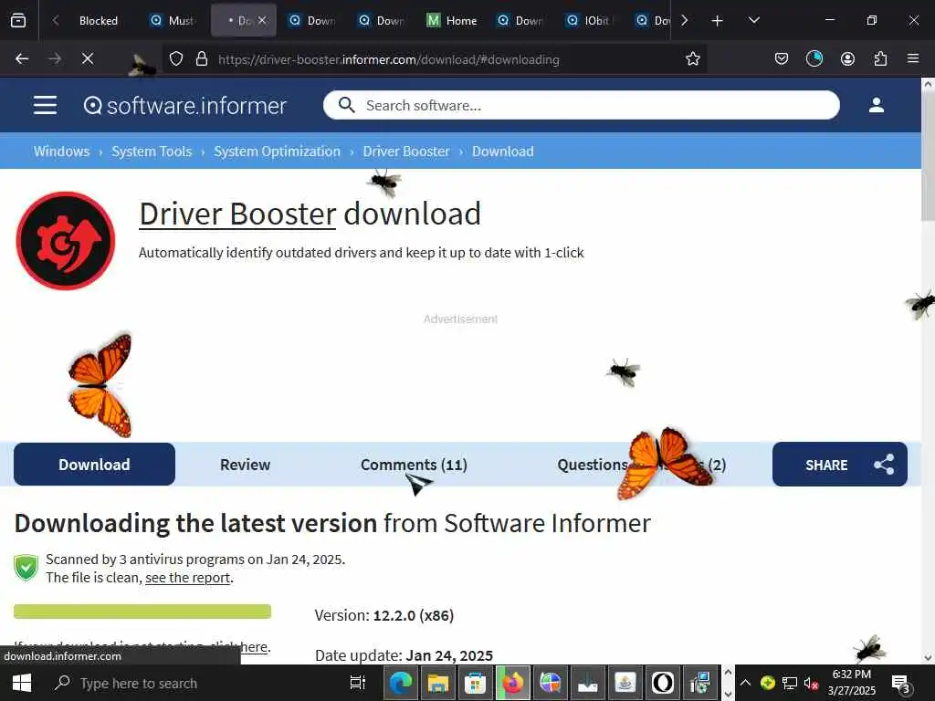This screenshot has width=935, height=701.
Task: Click the green download progress bar
Action: pos(142,612)
